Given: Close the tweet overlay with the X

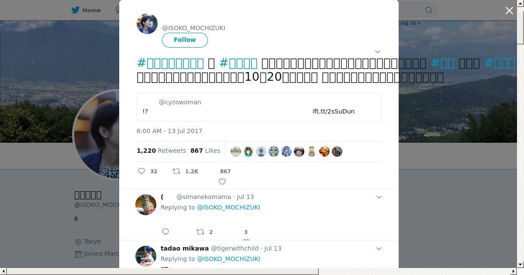Looking at the screenshot, I should click(x=509, y=10).
